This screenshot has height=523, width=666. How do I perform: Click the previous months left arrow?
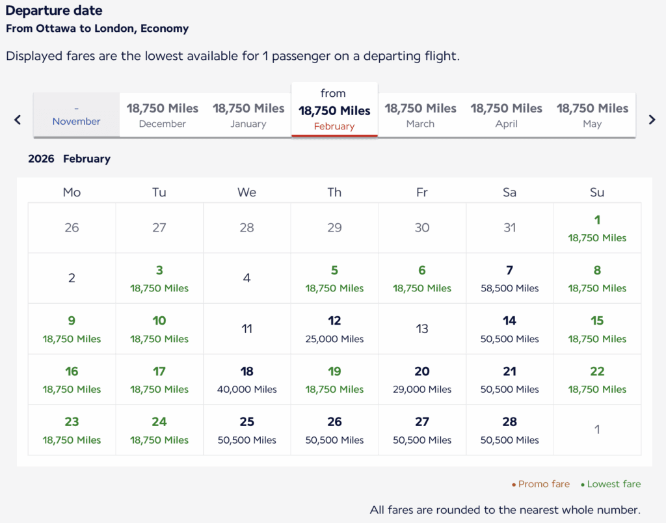tap(18, 119)
